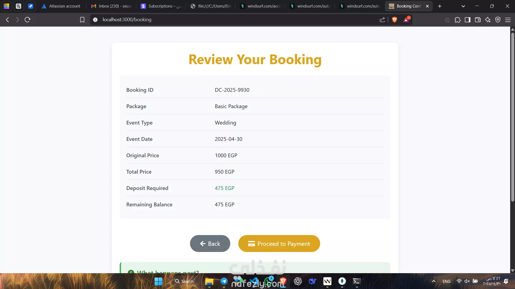Switch to the Atlassian account tab

(61, 6)
